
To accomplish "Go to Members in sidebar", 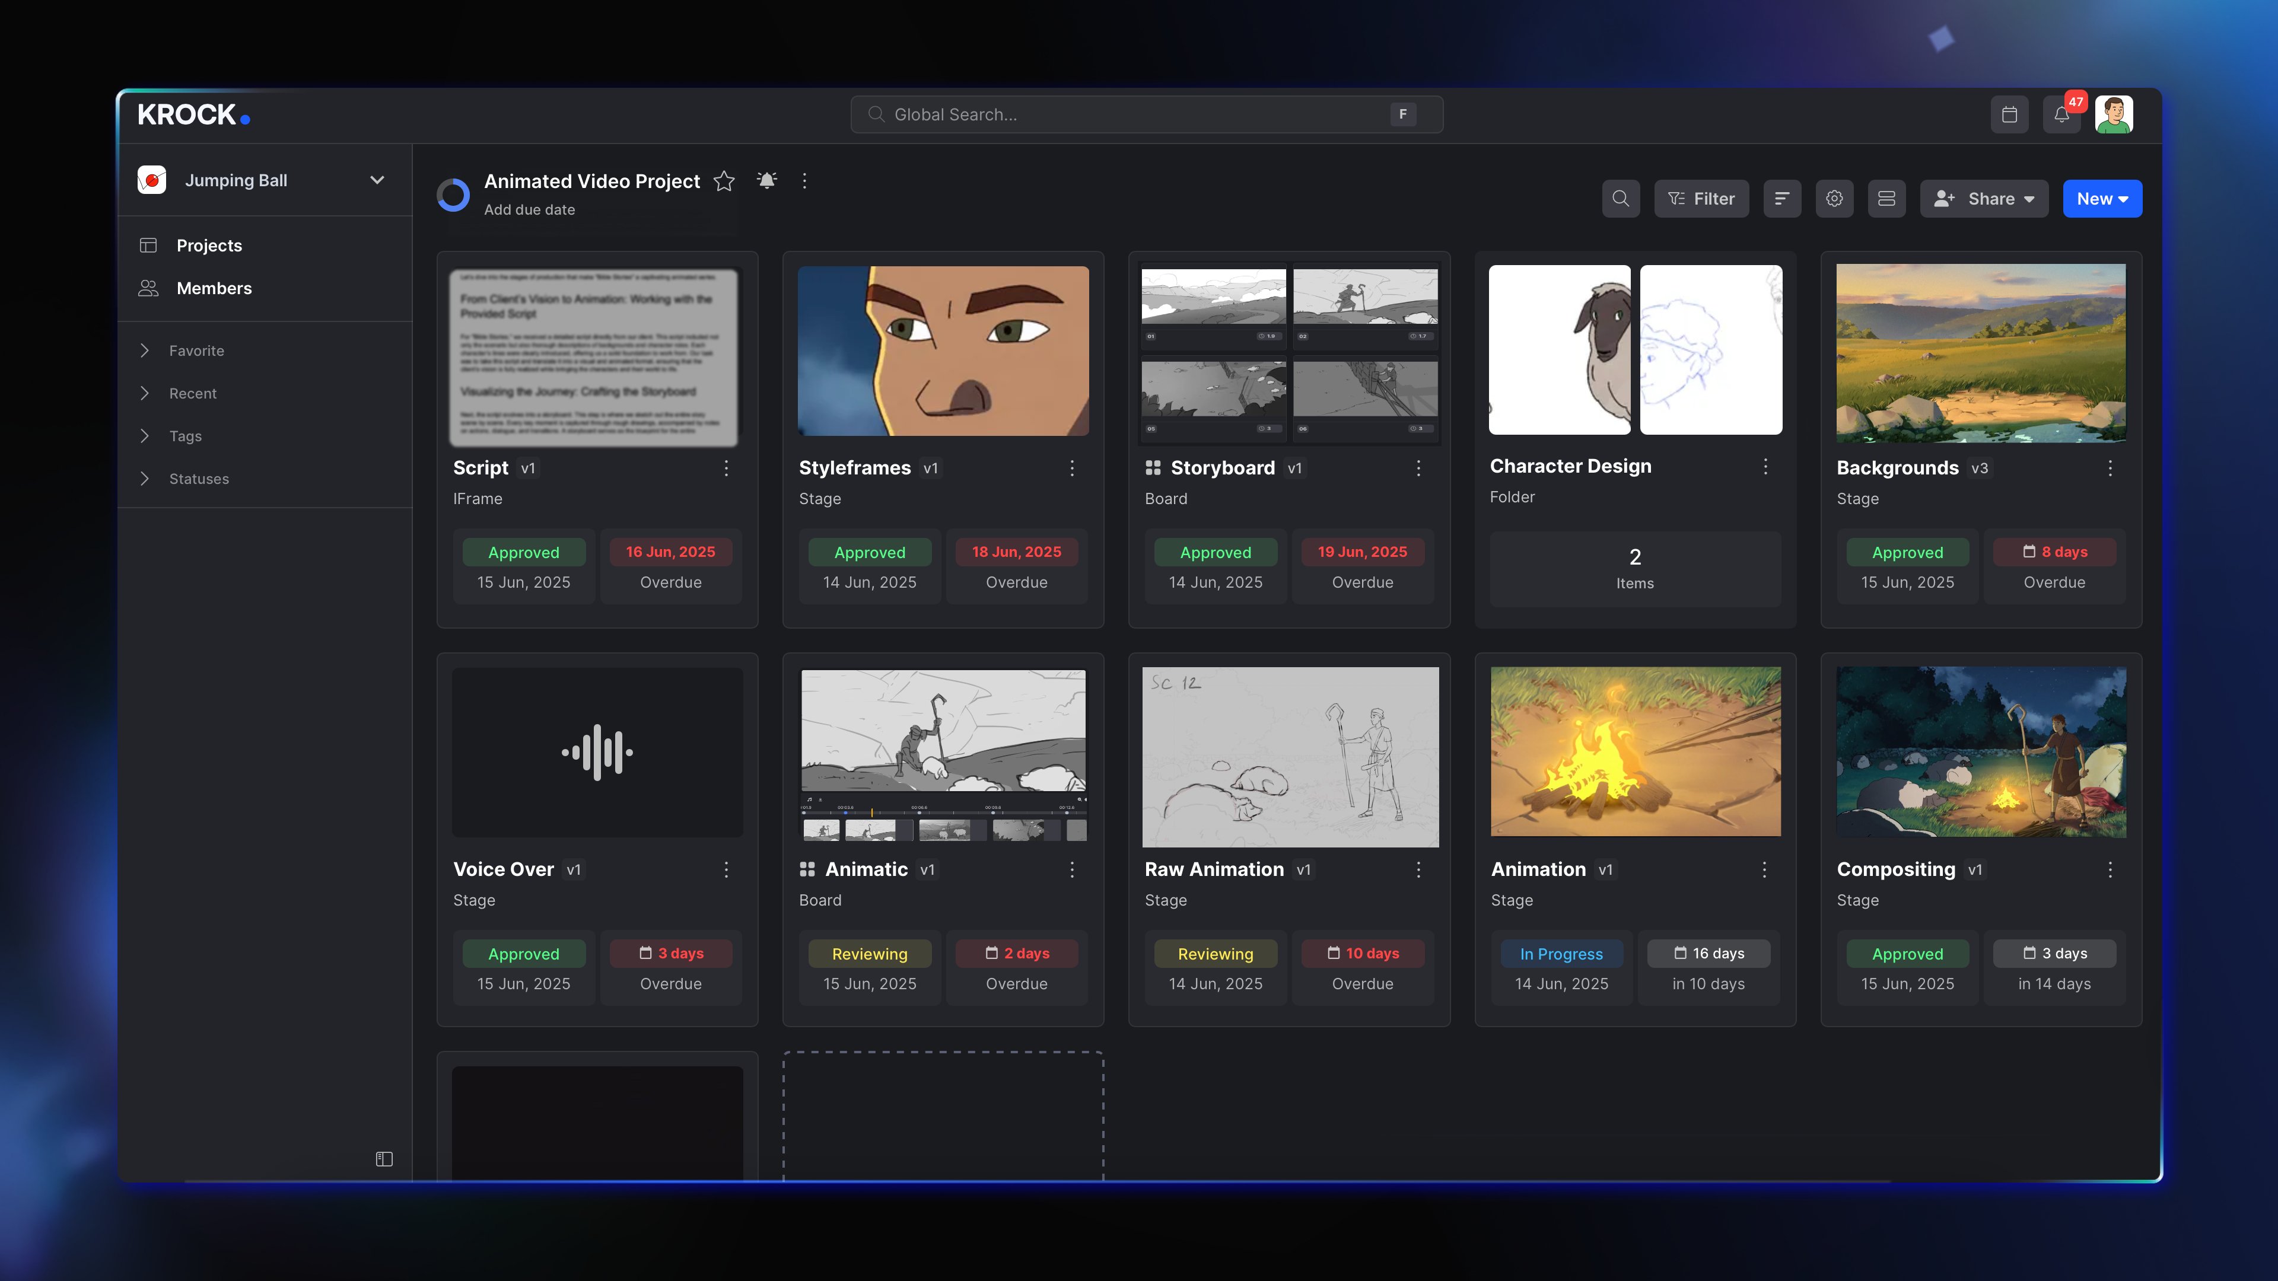I will point(214,288).
